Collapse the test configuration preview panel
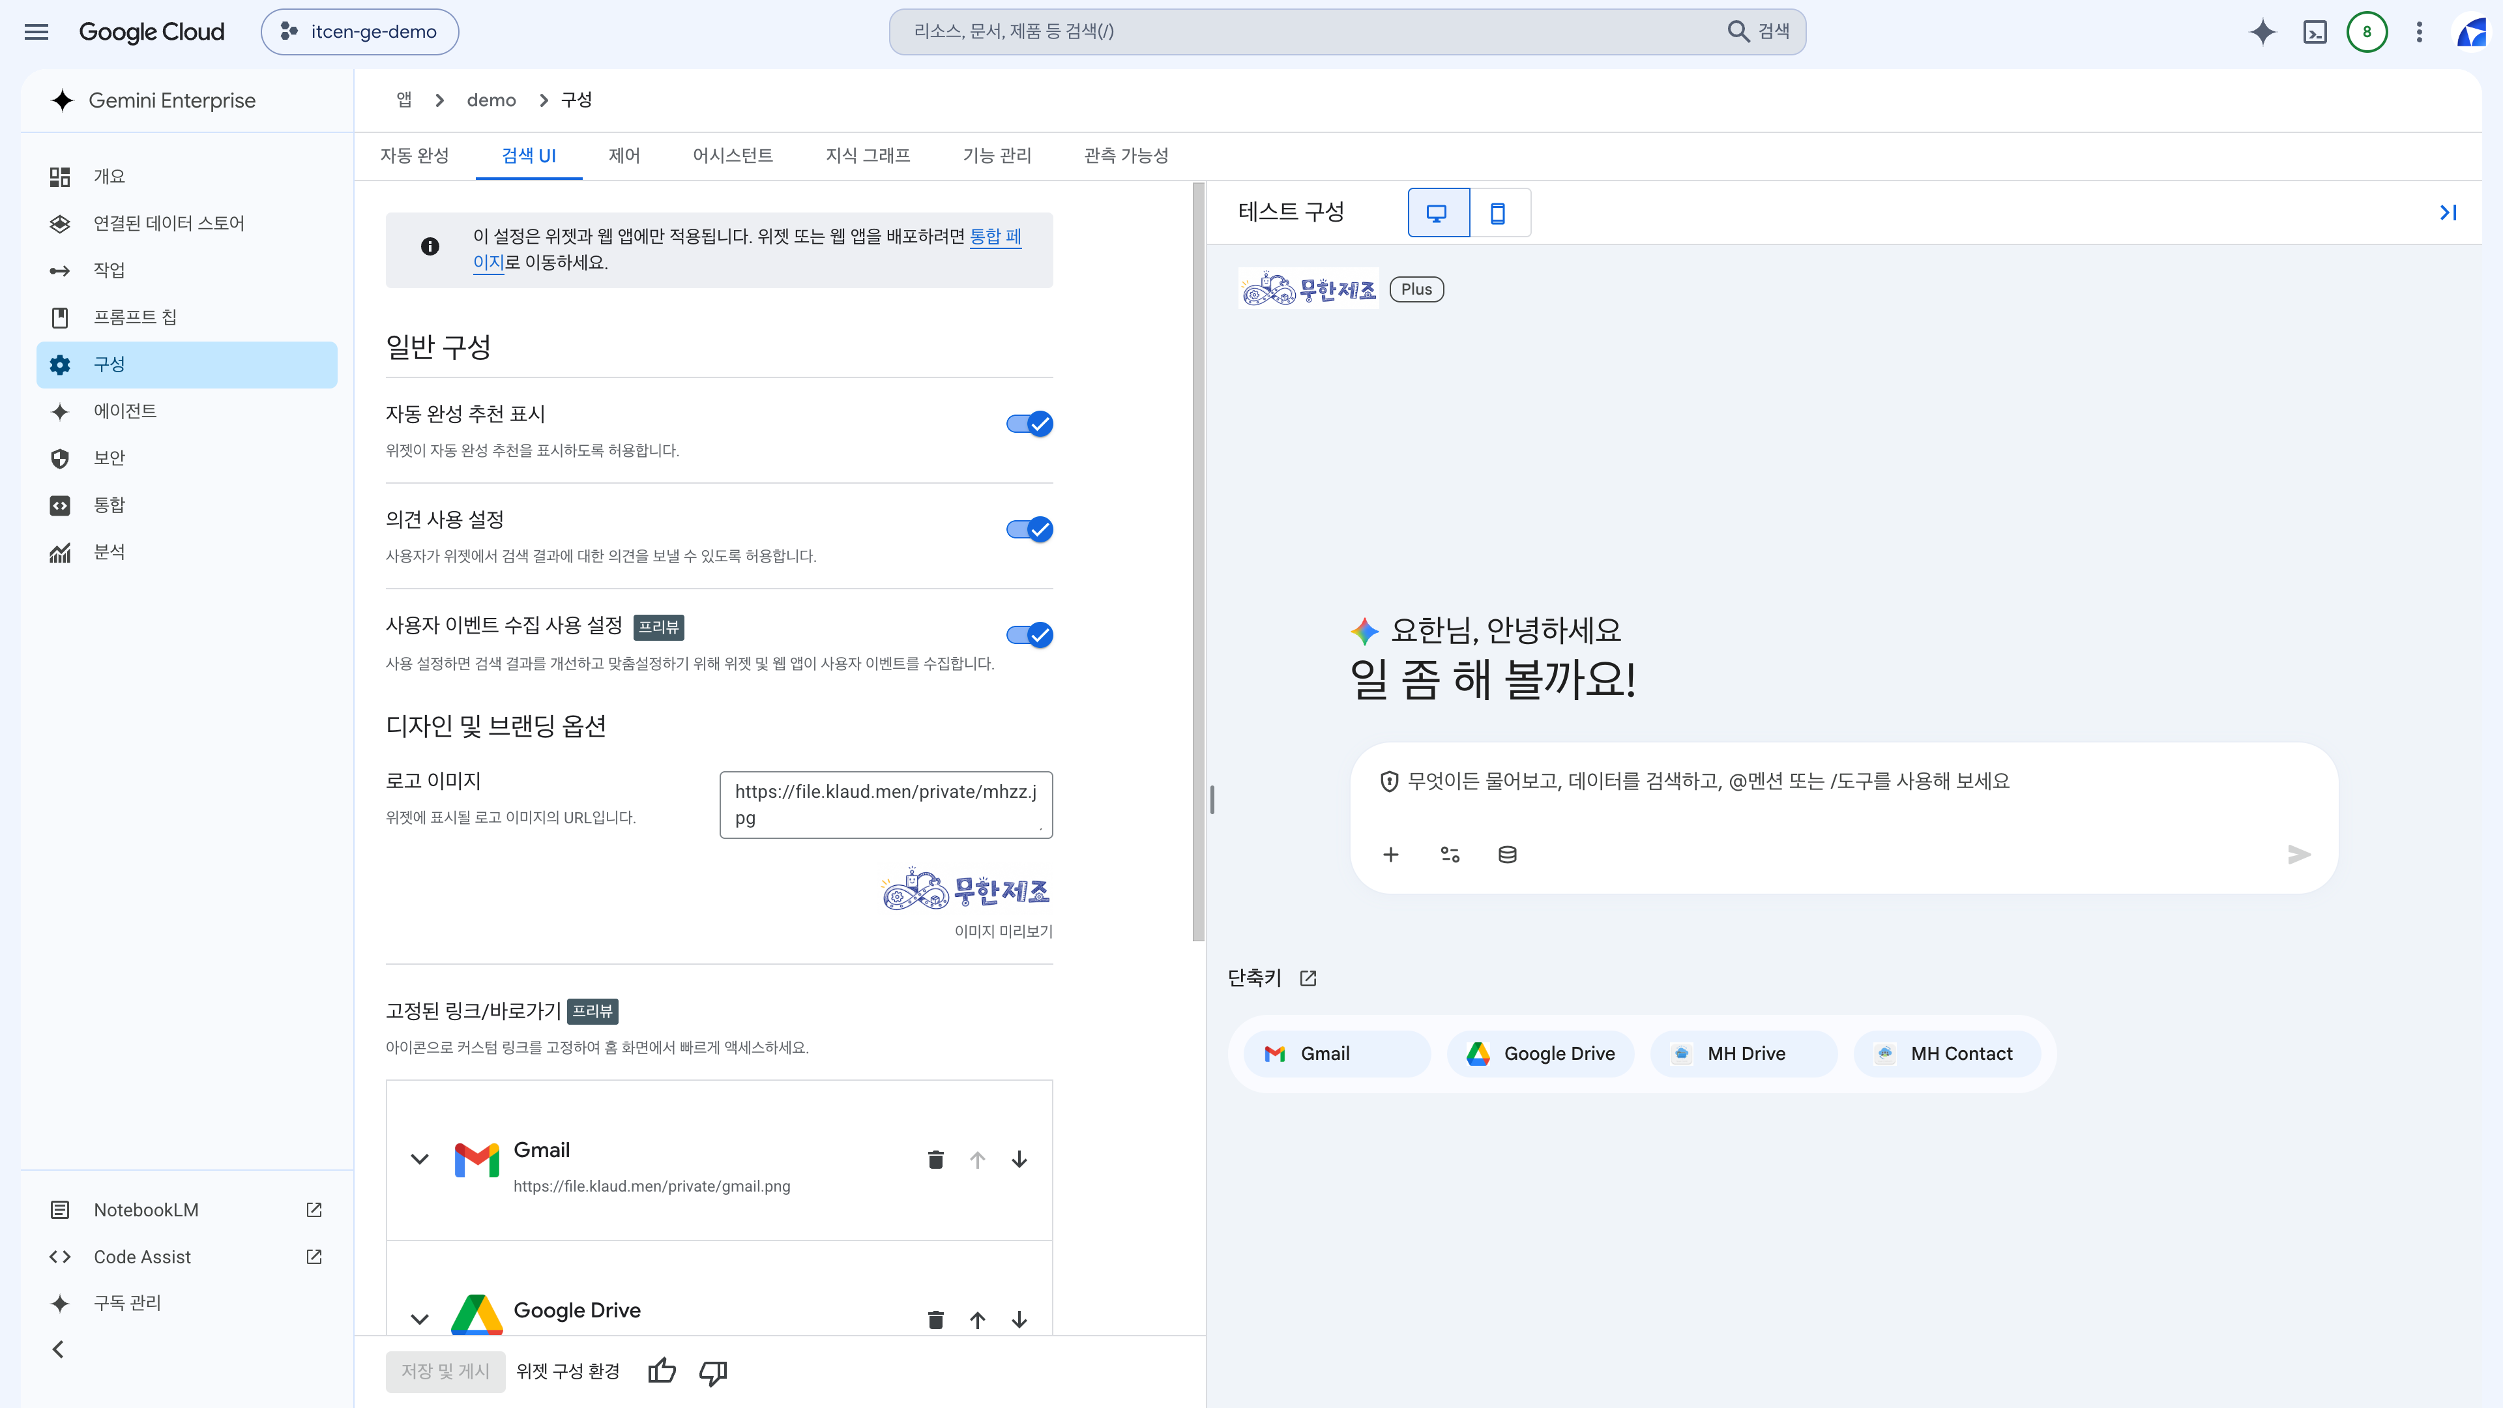Screen dimensions: 2503x1408 pyautogui.click(x=2448, y=213)
